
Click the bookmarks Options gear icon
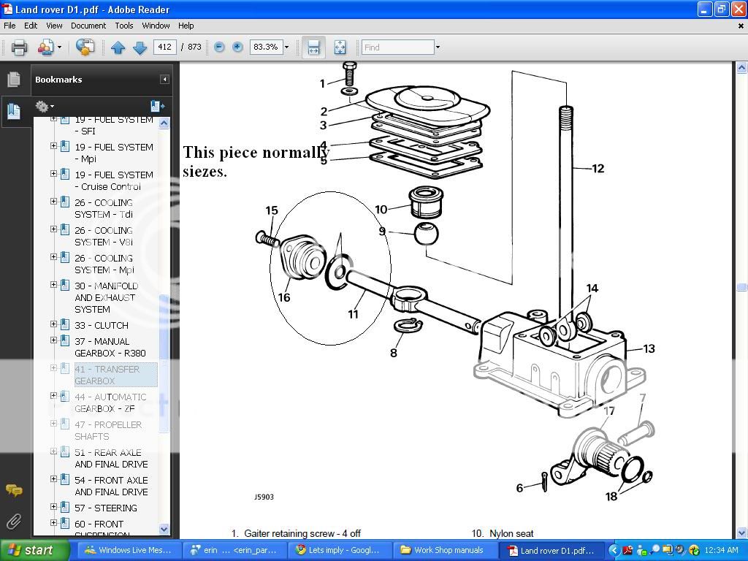(42, 106)
